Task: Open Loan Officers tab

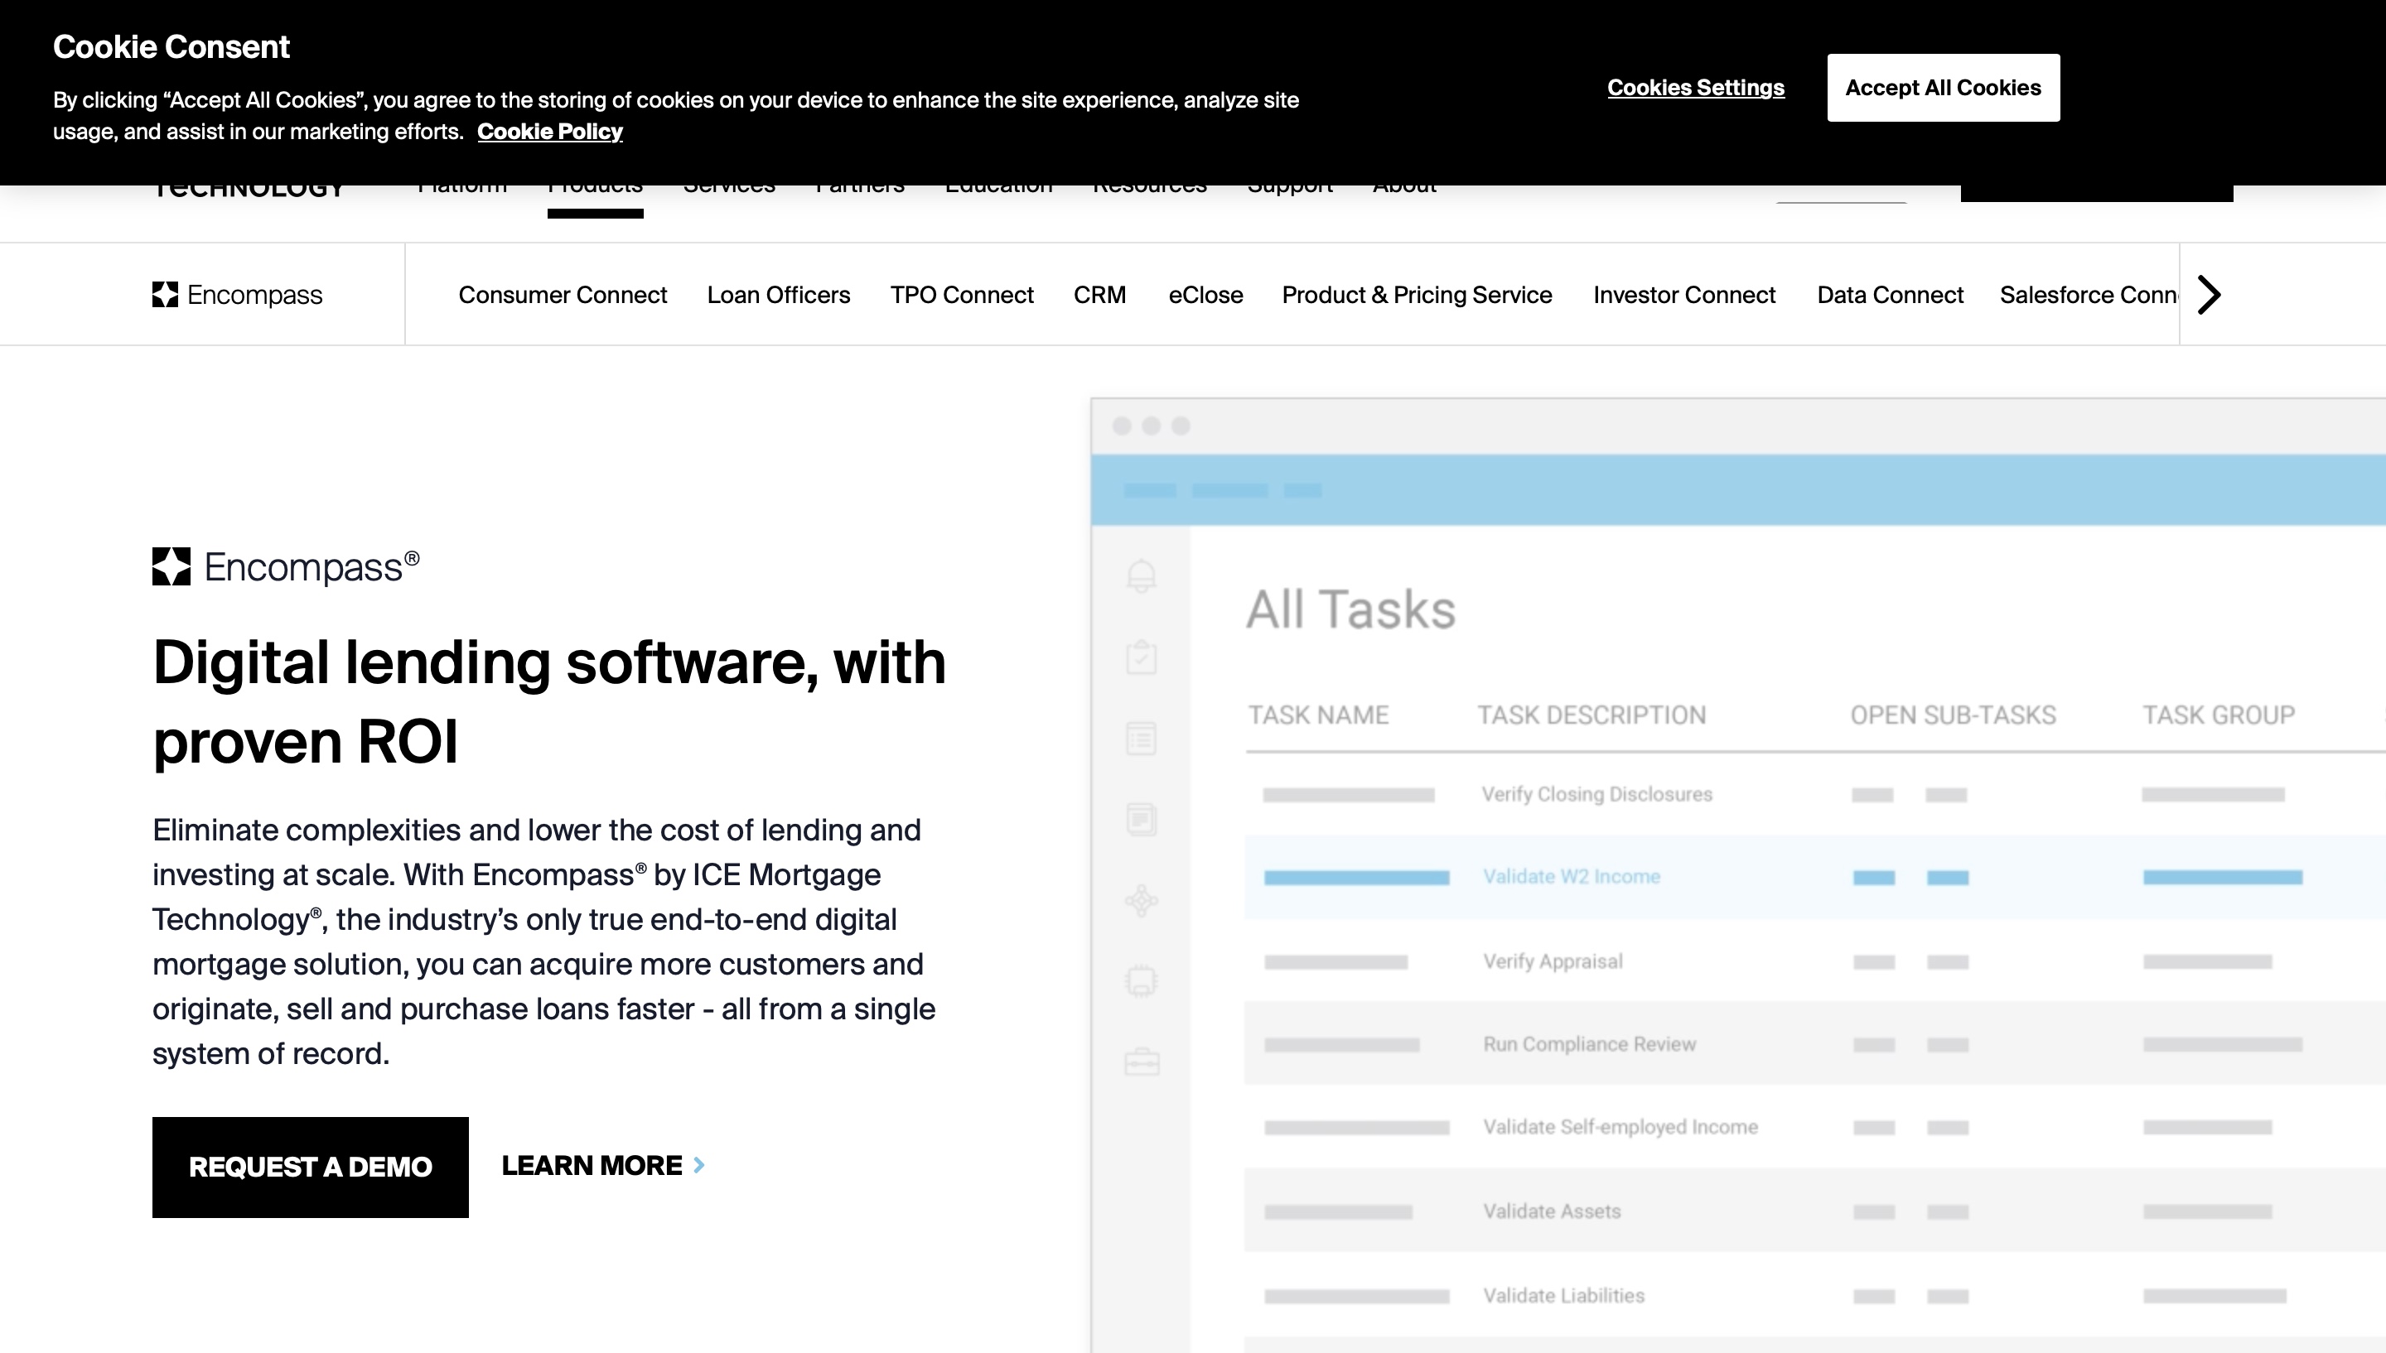Action: 778,295
